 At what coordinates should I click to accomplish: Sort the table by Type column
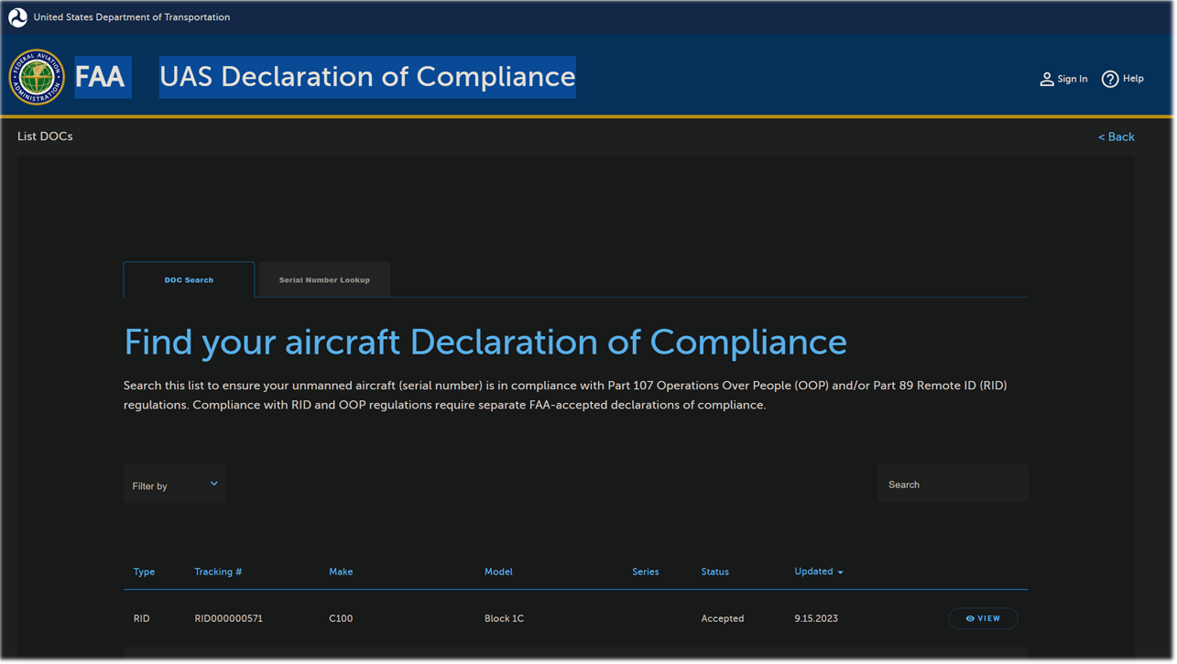(144, 571)
